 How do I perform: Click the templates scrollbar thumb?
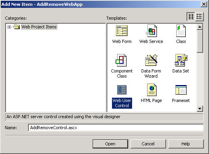click(200, 41)
